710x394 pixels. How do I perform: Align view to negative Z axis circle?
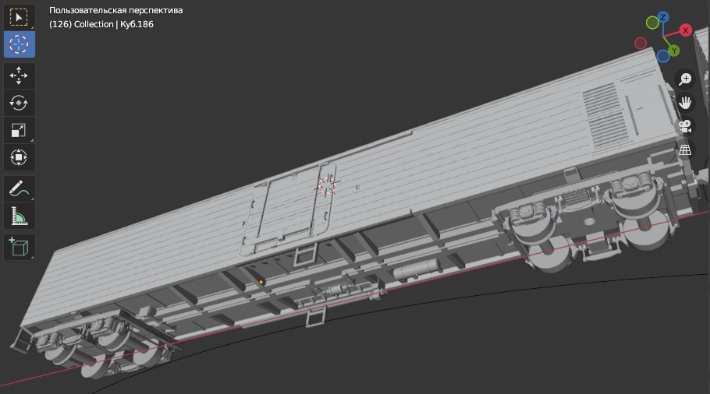[x=663, y=56]
